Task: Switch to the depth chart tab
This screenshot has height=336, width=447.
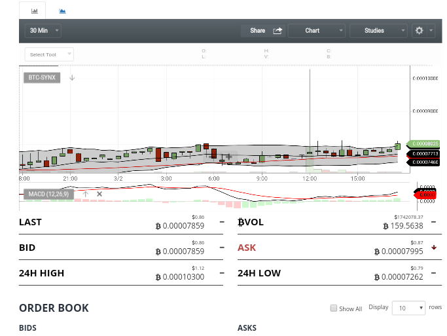Action: (x=62, y=11)
